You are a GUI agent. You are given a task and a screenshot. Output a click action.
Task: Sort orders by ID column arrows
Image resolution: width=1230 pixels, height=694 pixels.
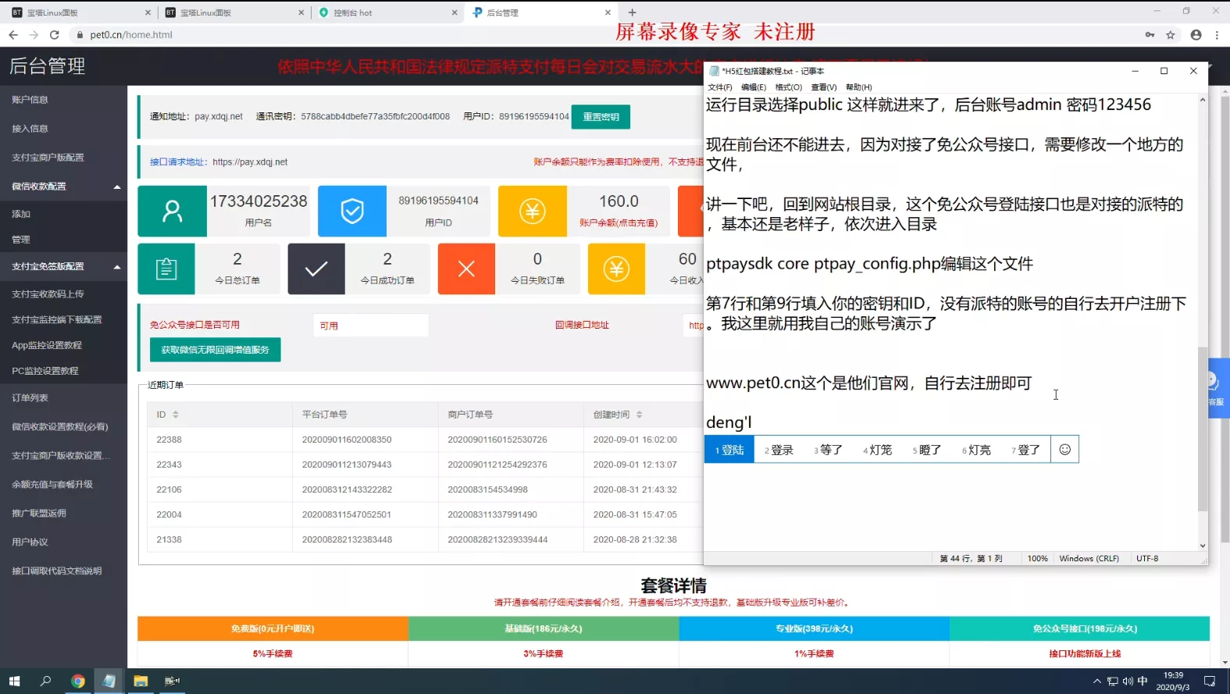coord(176,415)
